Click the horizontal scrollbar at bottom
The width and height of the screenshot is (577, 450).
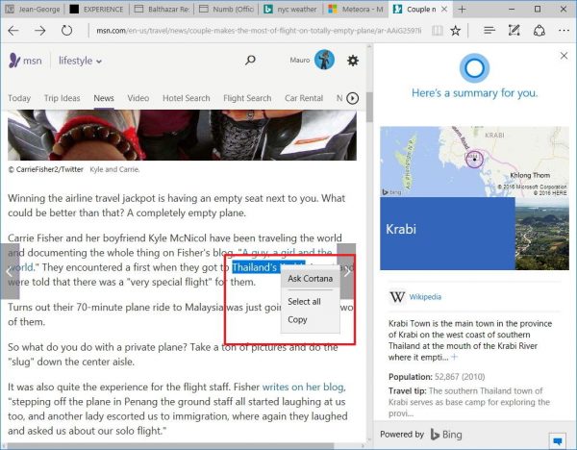click(170, 446)
